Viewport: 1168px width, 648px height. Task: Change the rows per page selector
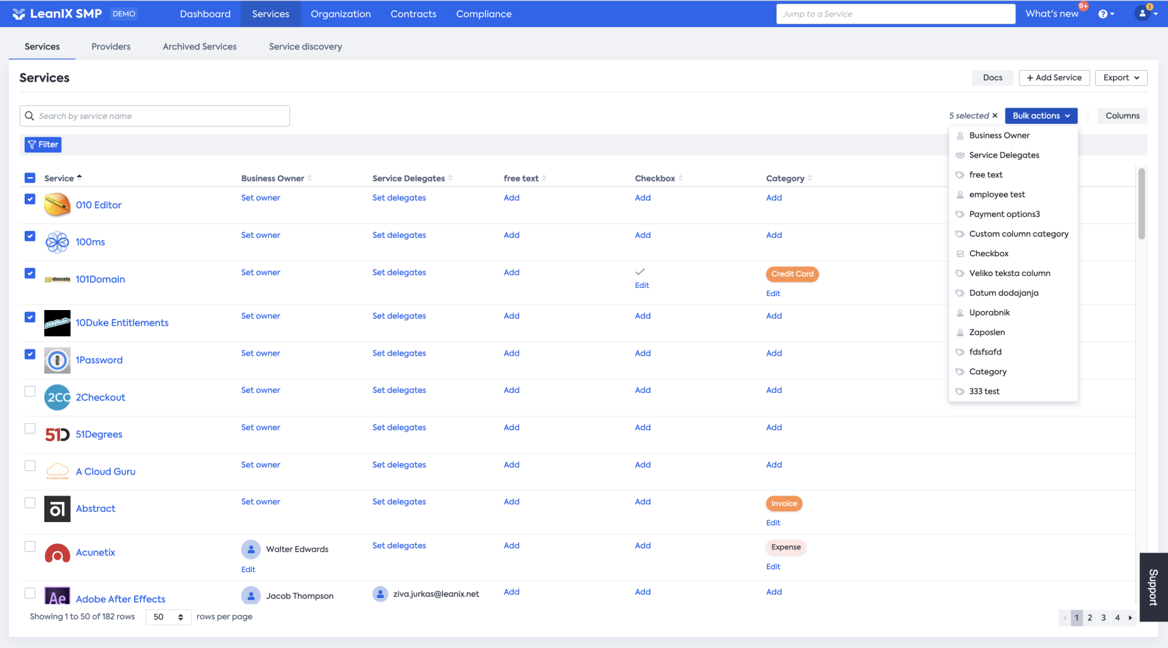click(168, 617)
